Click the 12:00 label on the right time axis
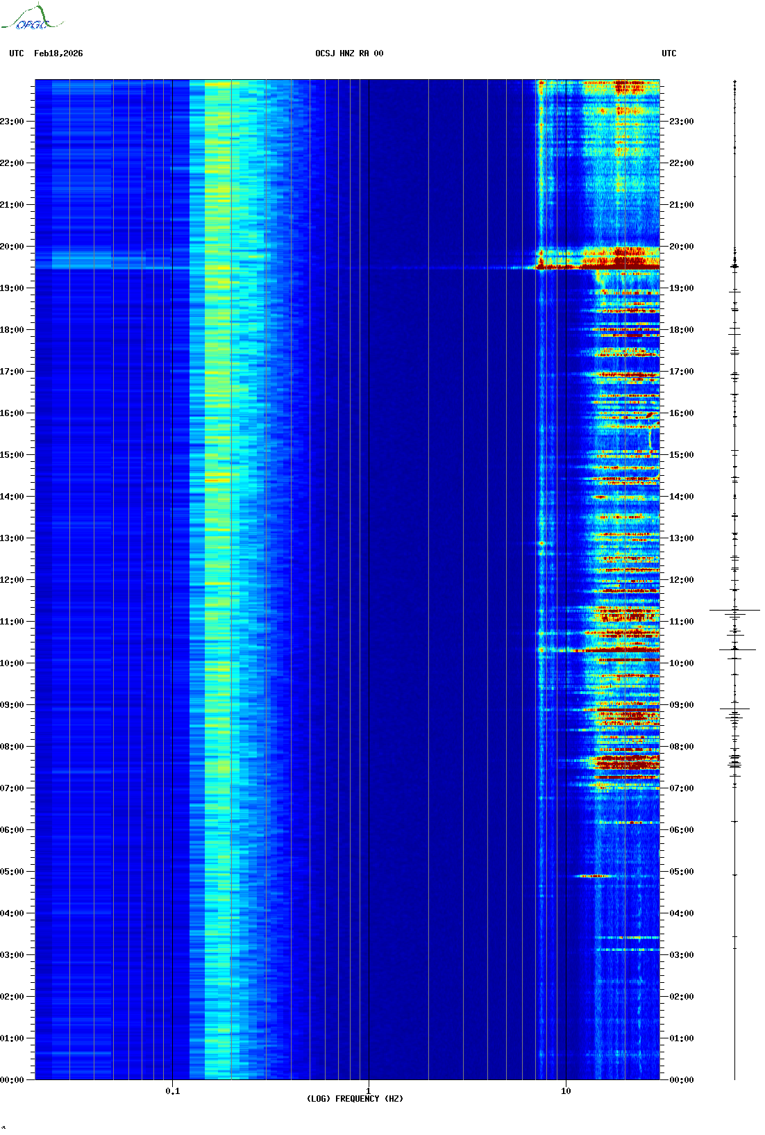765x1135 pixels. [681, 580]
